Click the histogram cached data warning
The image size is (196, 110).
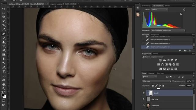(181, 14)
